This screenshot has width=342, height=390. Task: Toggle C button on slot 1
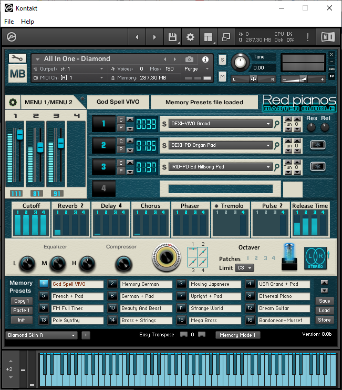pyautogui.click(x=121, y=120)
